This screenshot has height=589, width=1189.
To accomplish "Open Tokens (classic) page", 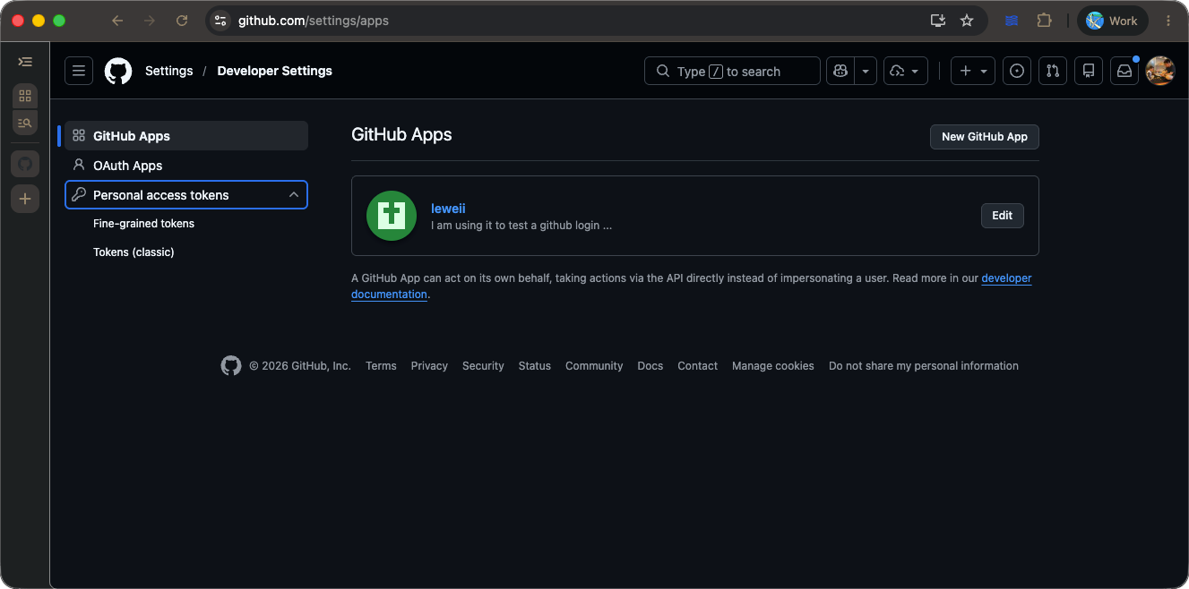I will (x=134, y=252).
